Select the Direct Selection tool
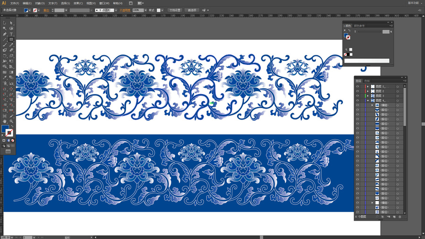The height and width of the screenshot is (239, 425). tap(11, 23)
